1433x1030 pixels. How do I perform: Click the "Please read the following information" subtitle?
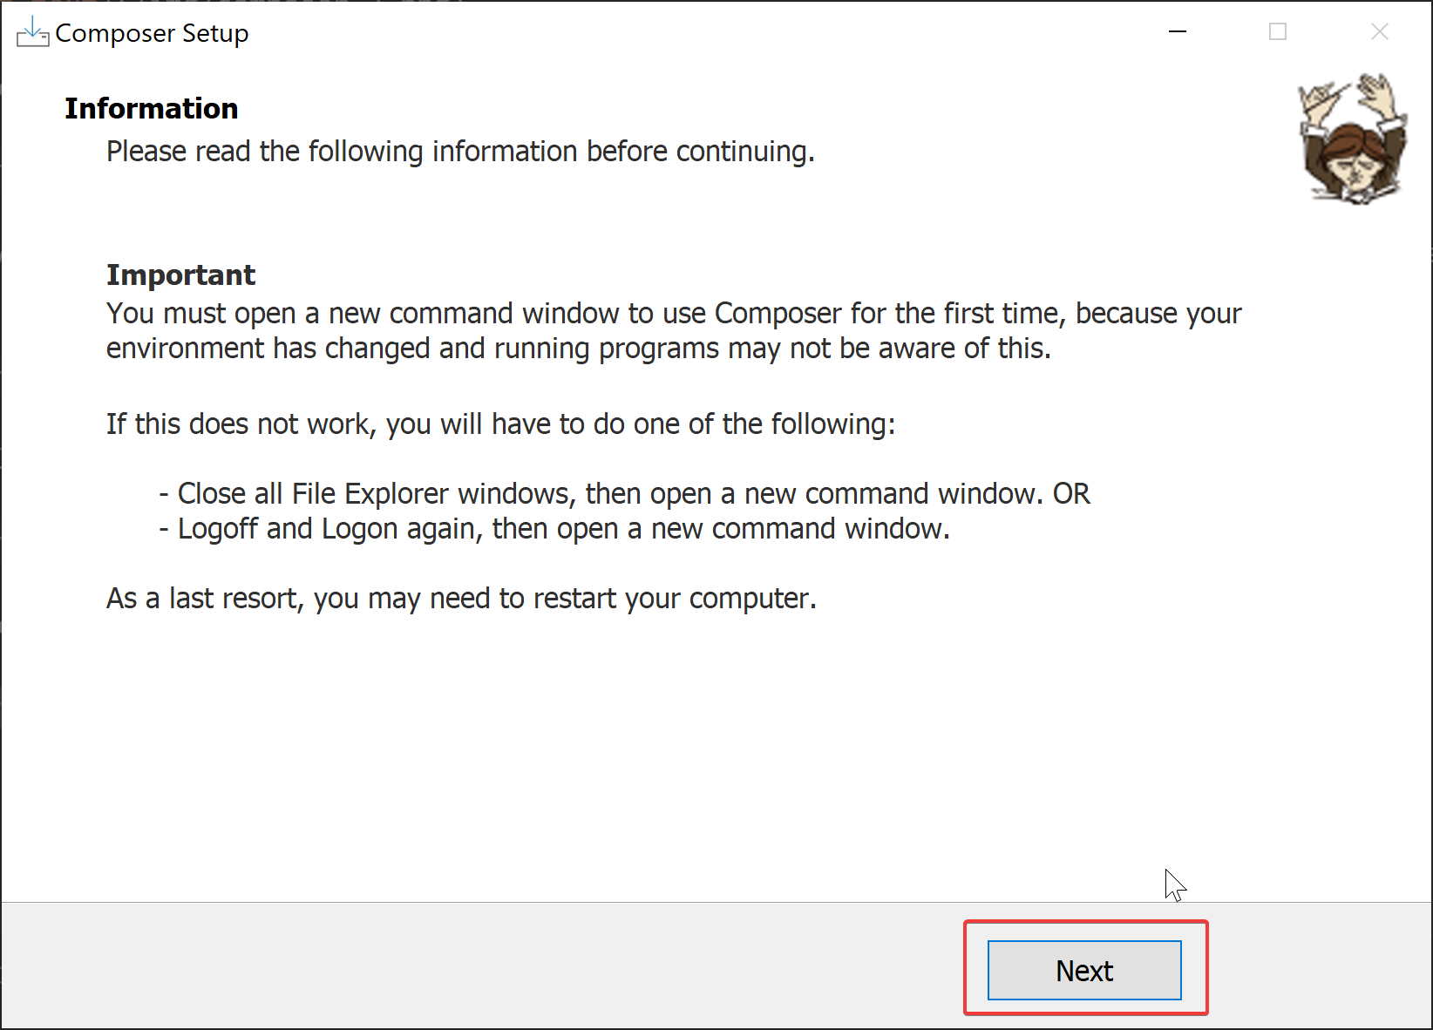[460, 152]
